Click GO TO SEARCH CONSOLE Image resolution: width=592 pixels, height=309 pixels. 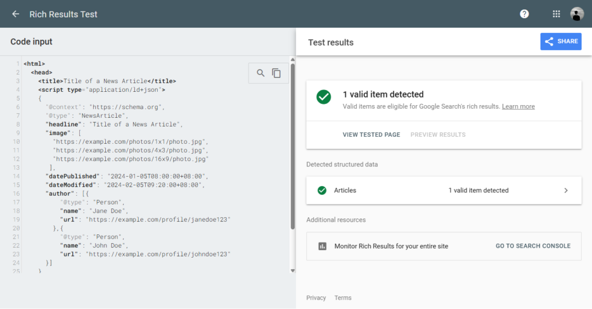pyautogui.click(x=532, y=246)
